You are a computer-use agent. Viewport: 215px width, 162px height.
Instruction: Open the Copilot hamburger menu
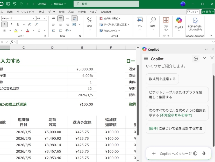(x=146, y=59)
